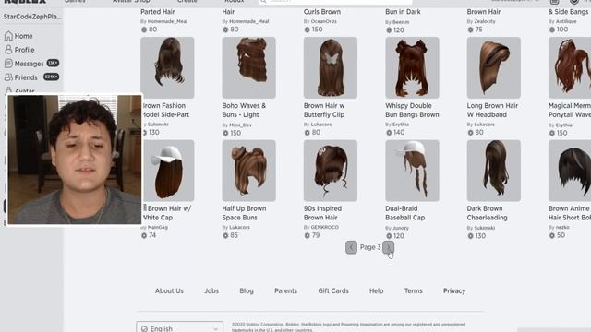Screen dimensions: 591x332
Task: Open the Magical Mermaid Ponytail thumbnail
Action: (x=570, y=67)
